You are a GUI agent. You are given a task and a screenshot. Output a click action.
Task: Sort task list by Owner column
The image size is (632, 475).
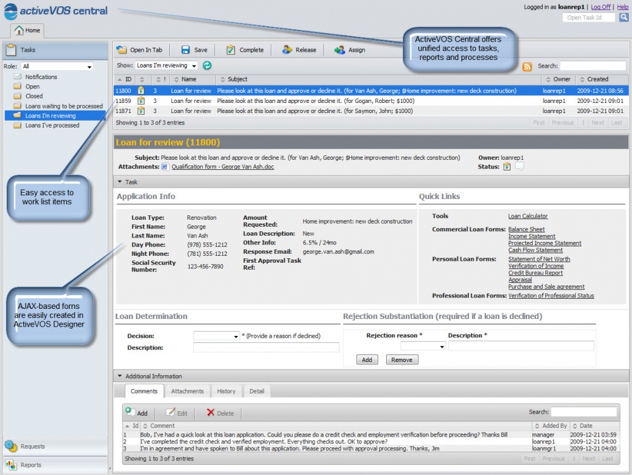point(558,80)
